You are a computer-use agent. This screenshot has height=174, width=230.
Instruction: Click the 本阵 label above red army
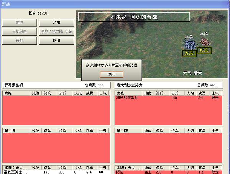point(204,34)
